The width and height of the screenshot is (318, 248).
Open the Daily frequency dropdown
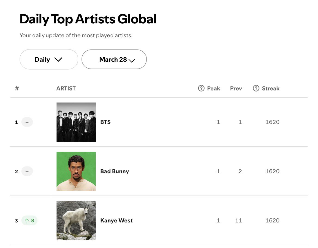[49, 60]
